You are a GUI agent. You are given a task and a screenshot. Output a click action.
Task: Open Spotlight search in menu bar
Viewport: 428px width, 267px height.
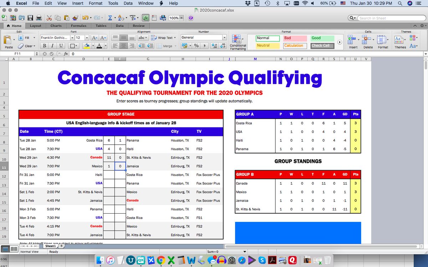coord(400,3)
